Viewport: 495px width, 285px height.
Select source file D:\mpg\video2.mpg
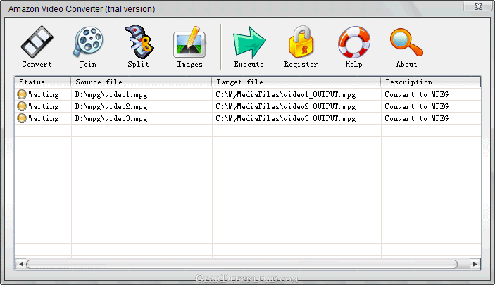tap(111, 107)
